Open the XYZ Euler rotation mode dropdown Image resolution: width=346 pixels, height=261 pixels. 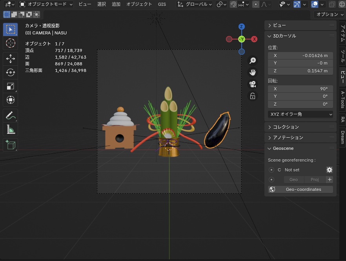click(x=300, y=114)
